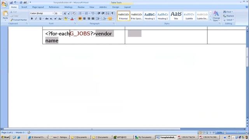
Task: Click the Words: 3 status bar count
Action: click(x=20, y=132)
